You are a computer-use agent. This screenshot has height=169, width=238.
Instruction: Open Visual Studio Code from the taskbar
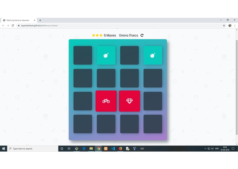point(113,148)
